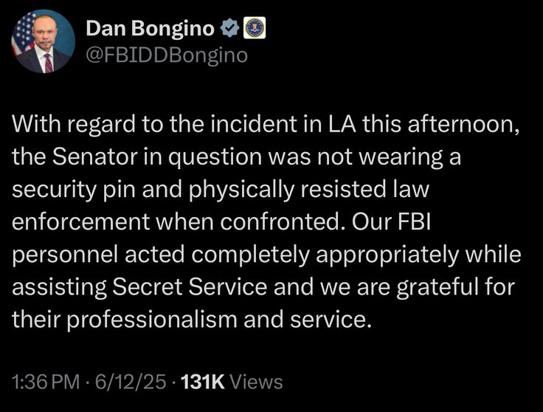
Task: Click the Secret Service phrase in the tweet
Action: click(x=190, y=287)
